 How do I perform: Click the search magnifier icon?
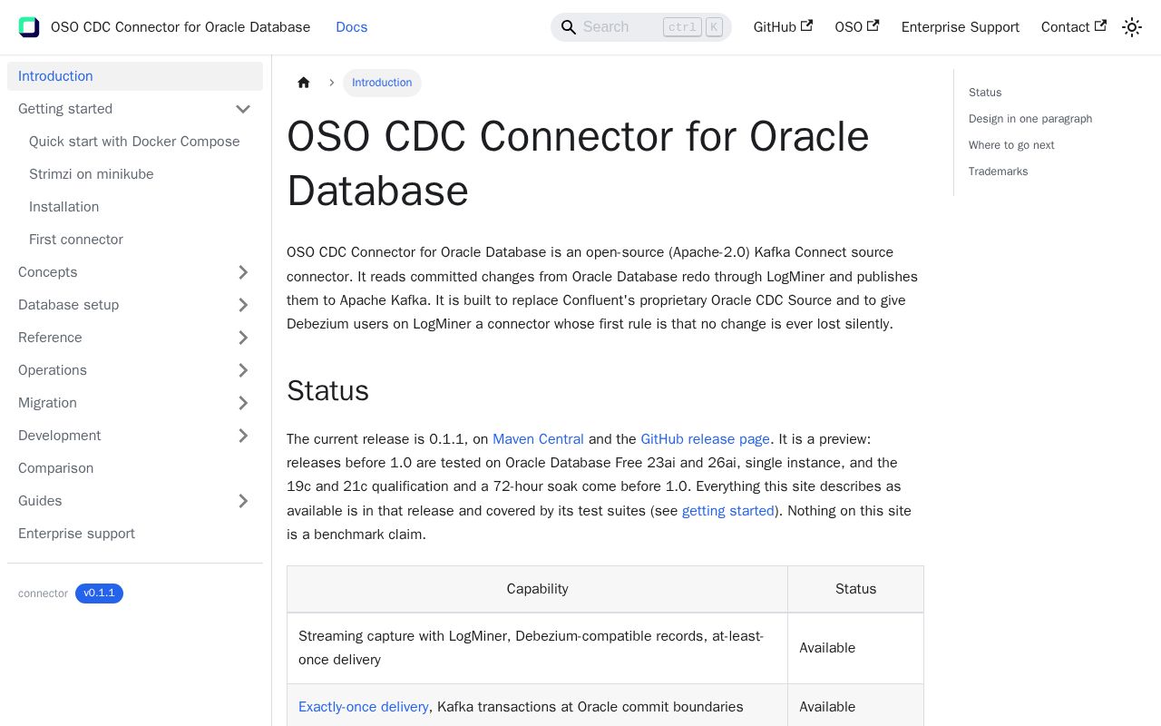[x=569, y=27]
